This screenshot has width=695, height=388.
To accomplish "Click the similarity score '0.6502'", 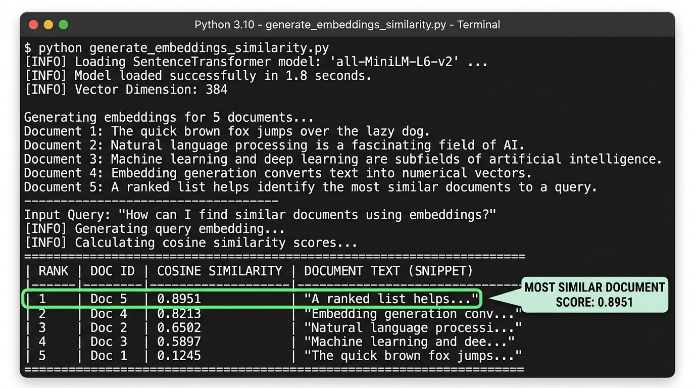I will pyautogui.click(x=179, y=328).
